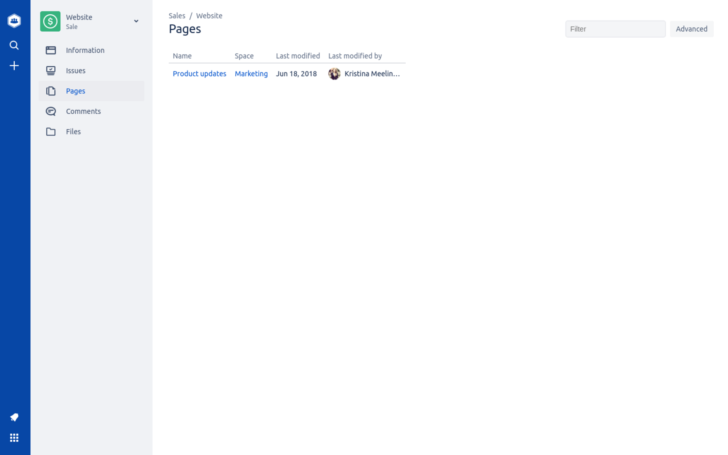Click the Website project title text
The width and height of the screenshot is (728, 455).
(79, 17)
